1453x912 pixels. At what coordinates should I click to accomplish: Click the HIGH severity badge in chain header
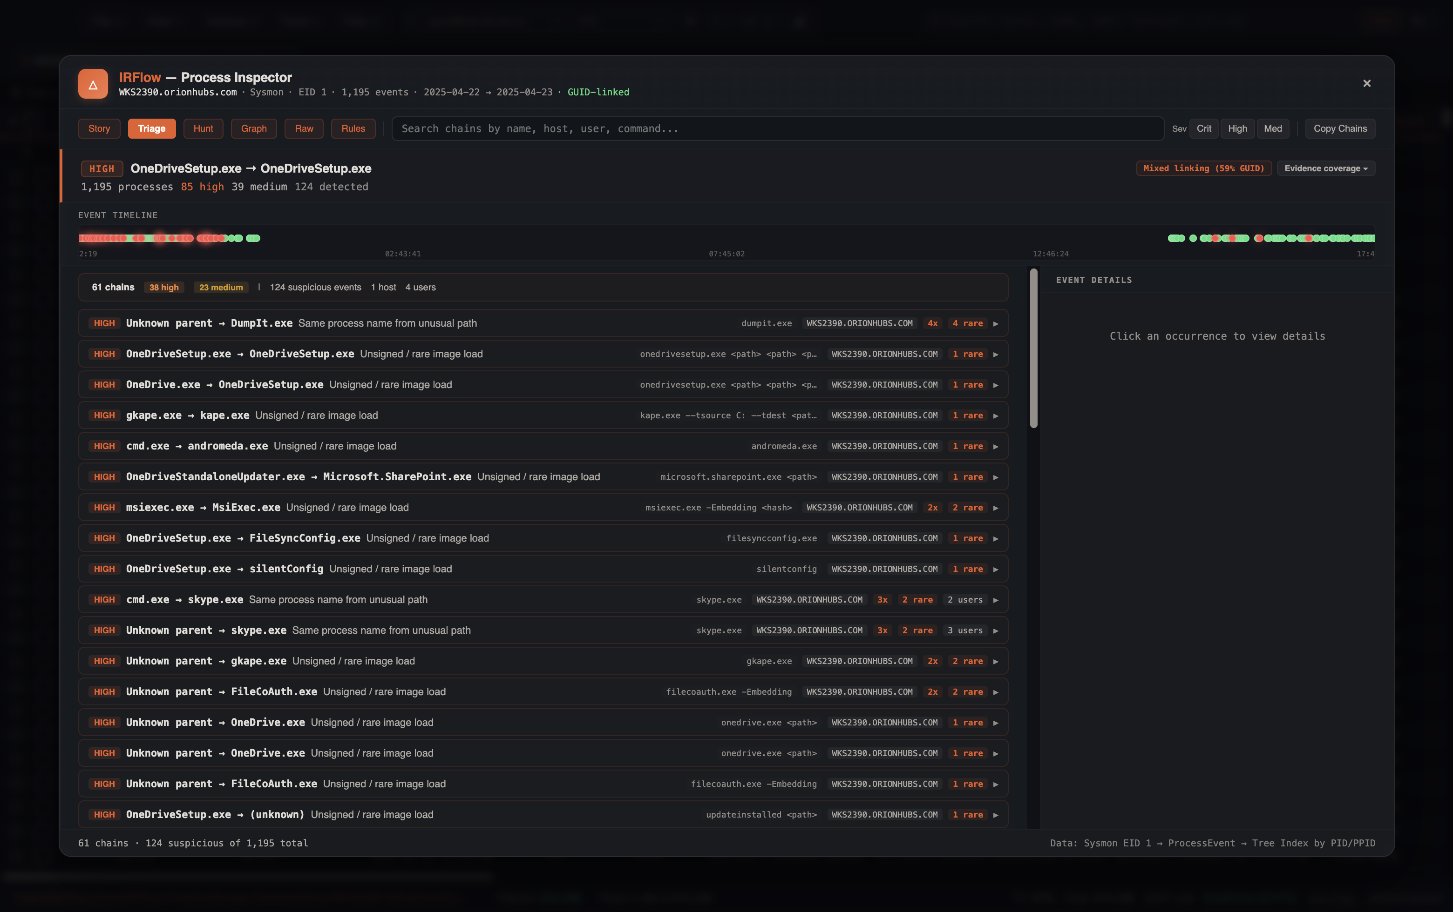point(102,169)
